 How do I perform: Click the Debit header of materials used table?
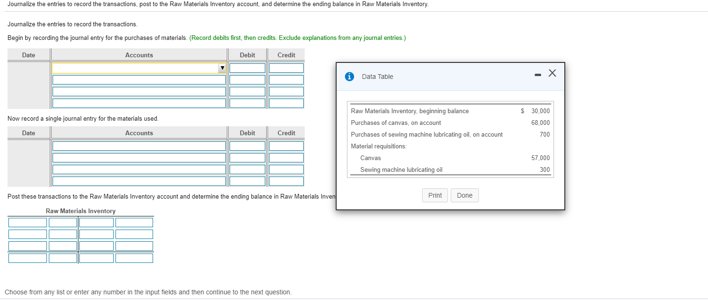click(247, 133)
